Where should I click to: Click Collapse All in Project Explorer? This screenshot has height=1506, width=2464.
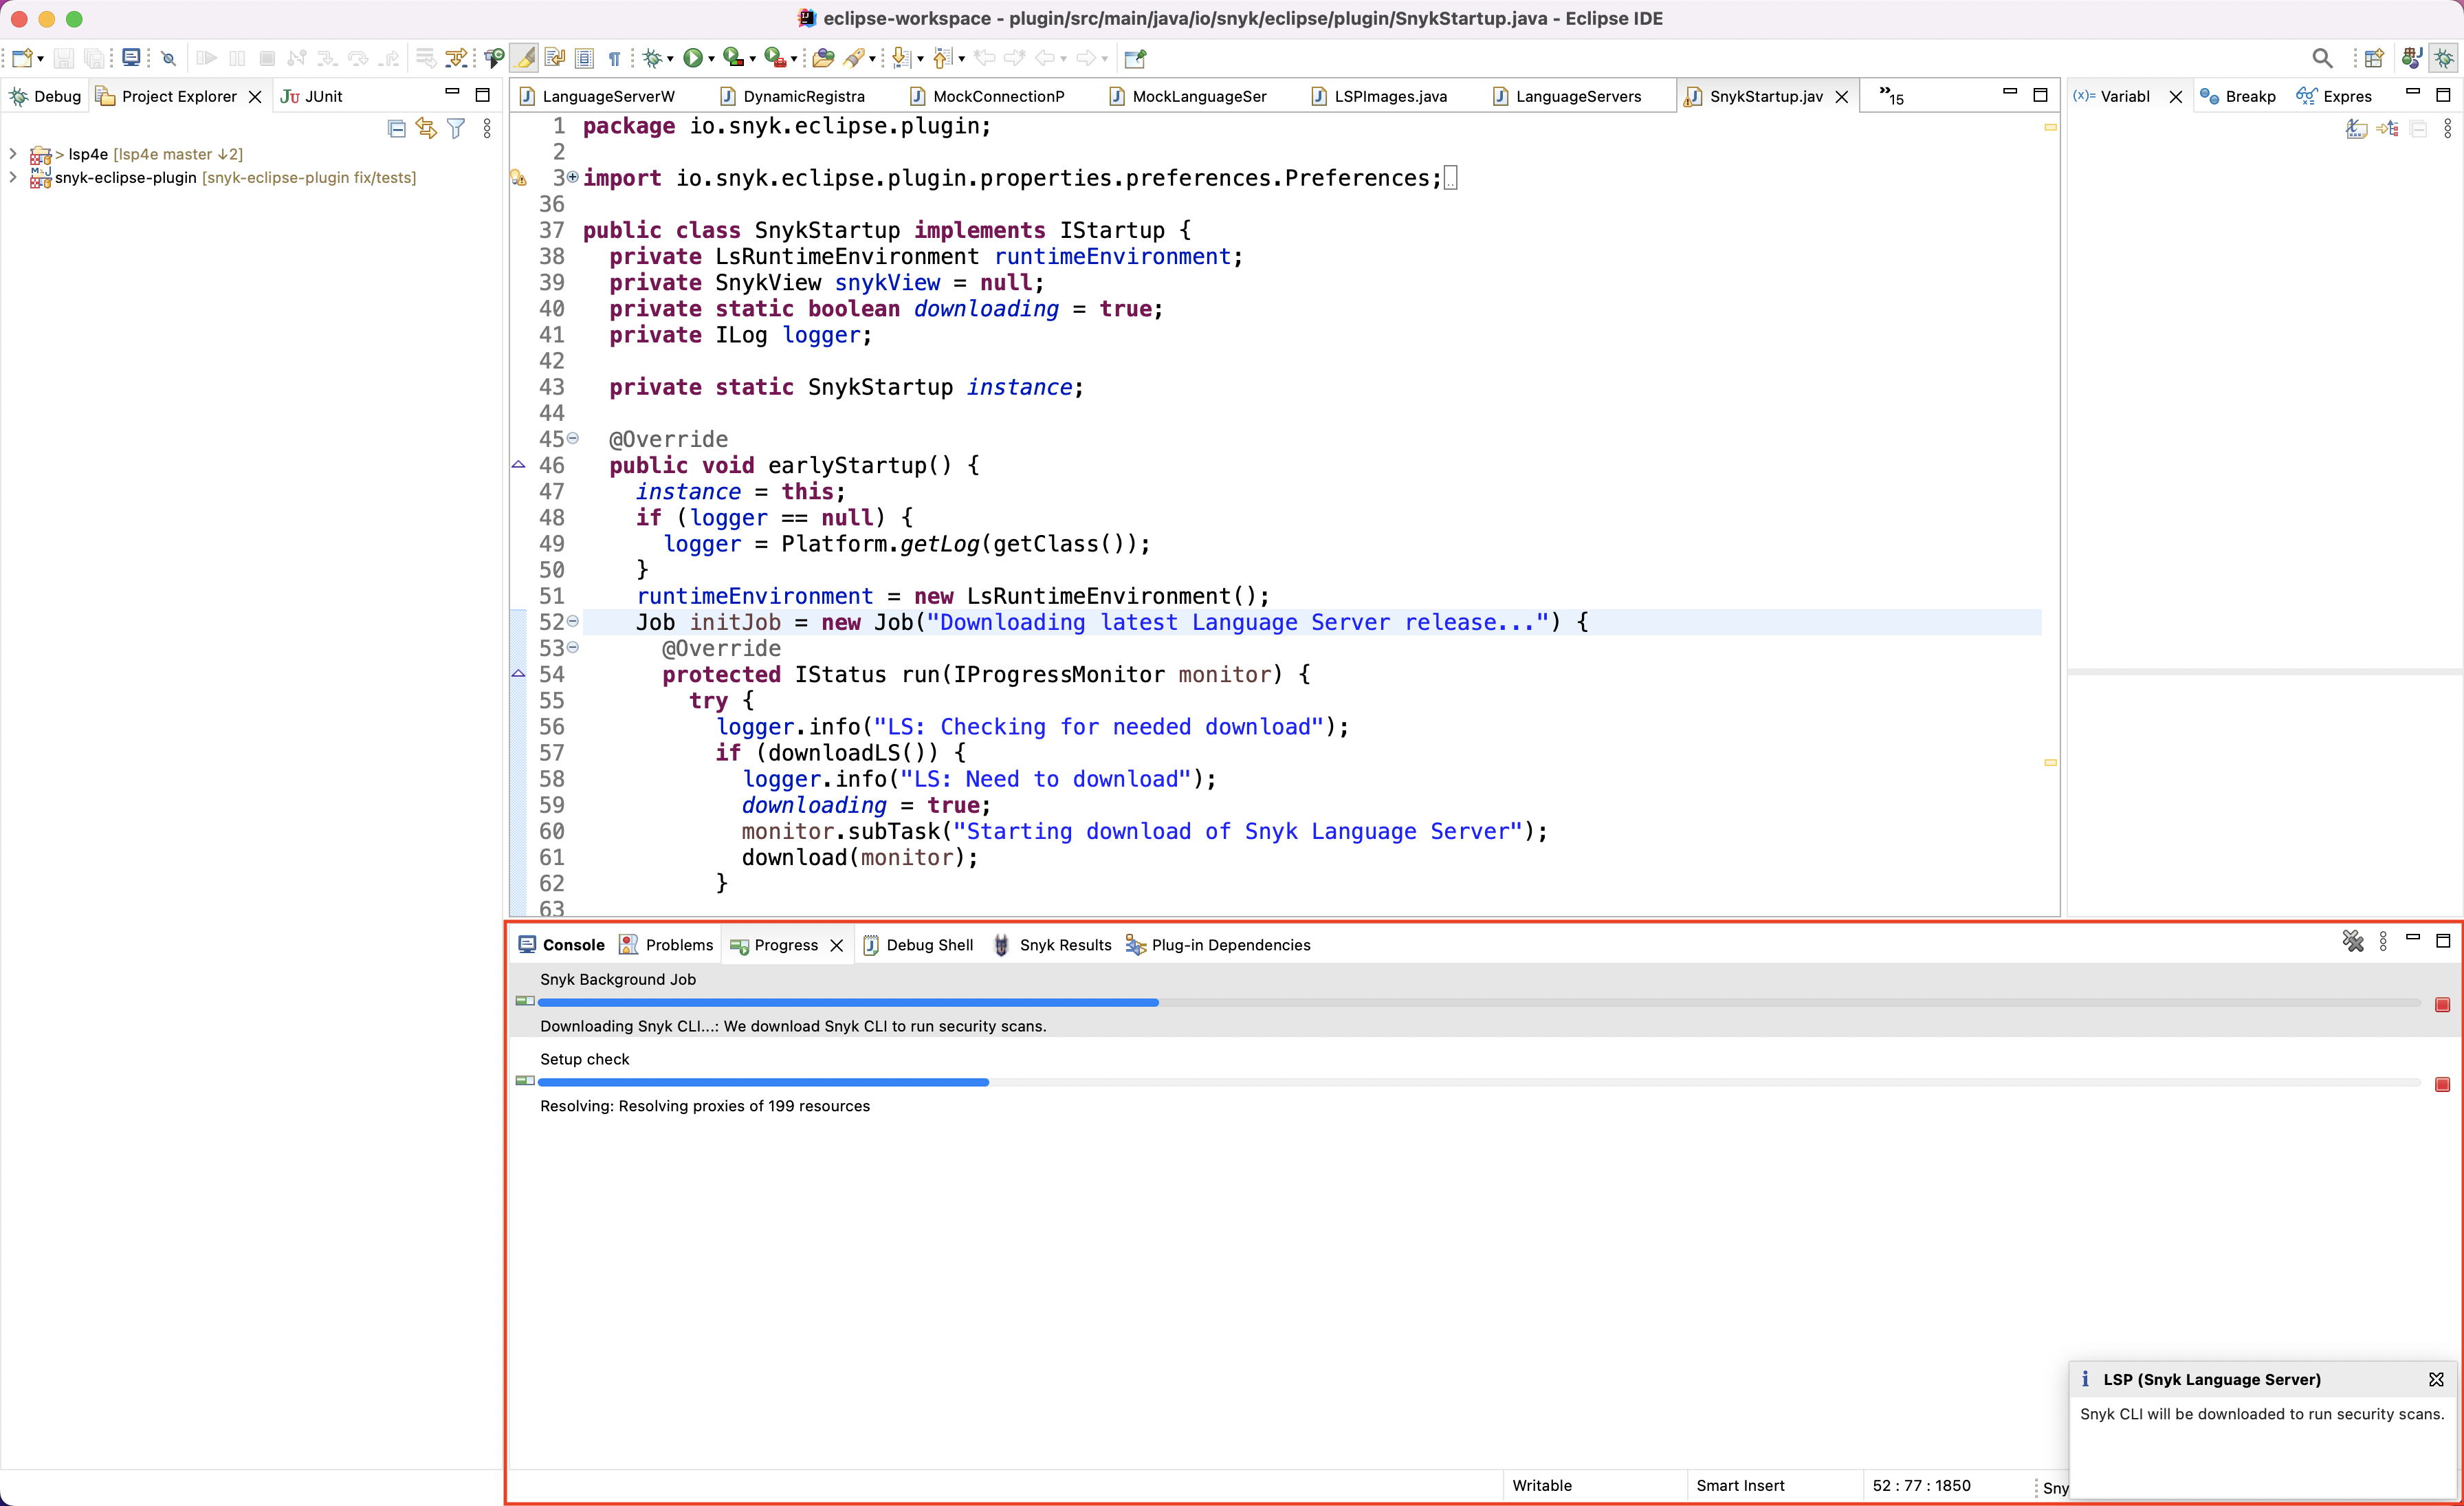[396, 128]
